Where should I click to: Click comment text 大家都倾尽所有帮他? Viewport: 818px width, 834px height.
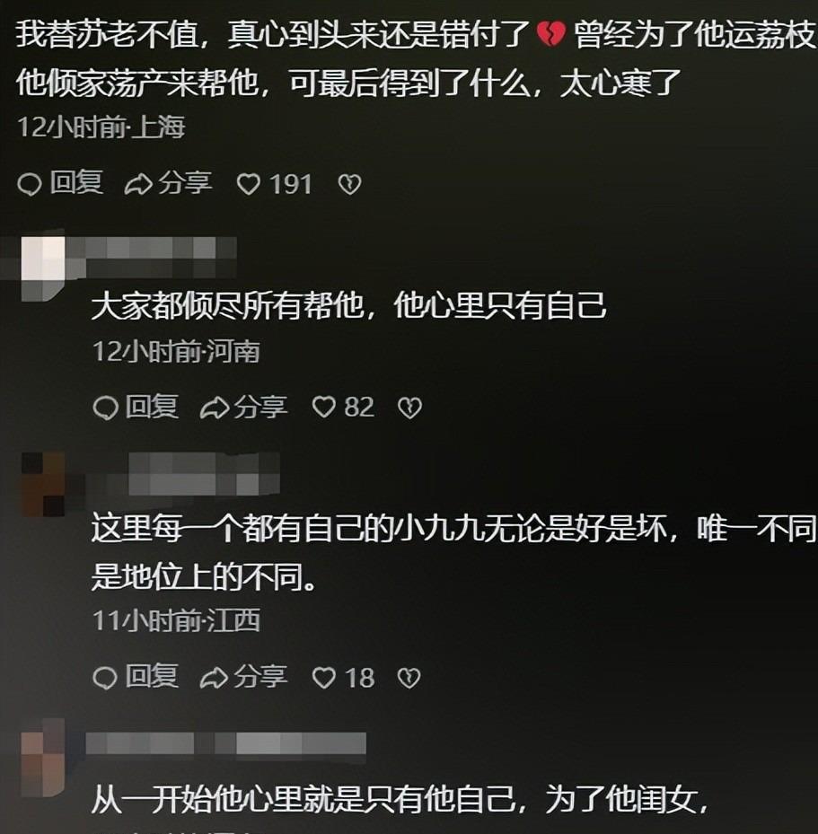226,306
